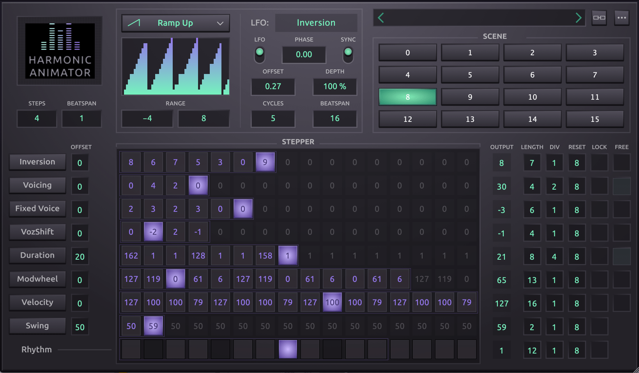Click the LFO BEATSPAN value 16
The image size is (639, 373).
335,118
